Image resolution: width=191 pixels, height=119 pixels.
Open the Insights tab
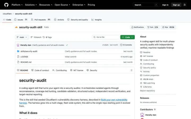point(97,20)
